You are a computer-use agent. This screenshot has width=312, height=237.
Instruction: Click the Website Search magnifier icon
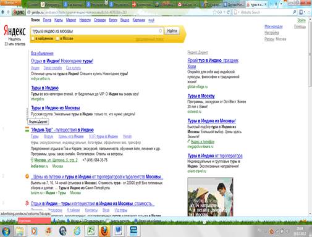295,12
